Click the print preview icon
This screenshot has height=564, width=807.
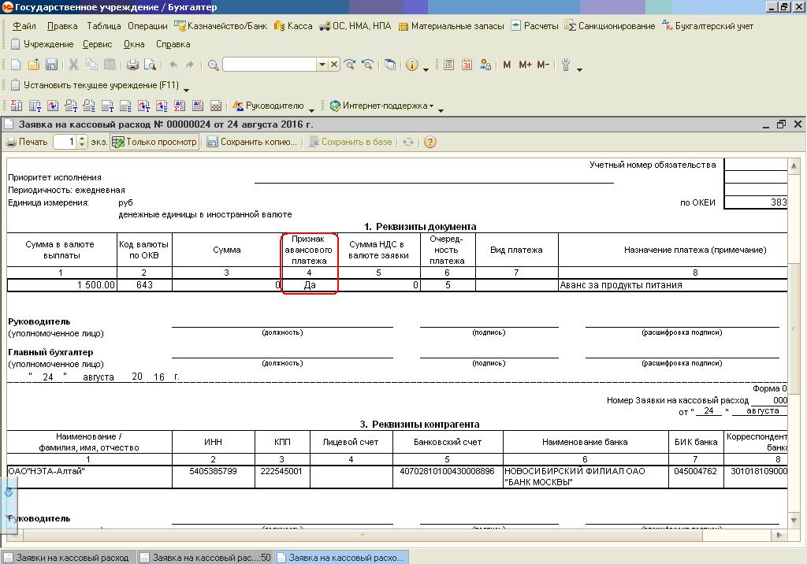(x=149, y=65)
